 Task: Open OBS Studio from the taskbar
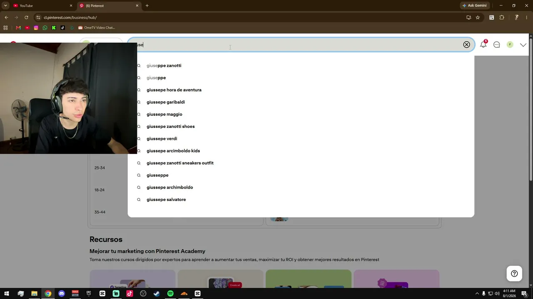point(143,294)
